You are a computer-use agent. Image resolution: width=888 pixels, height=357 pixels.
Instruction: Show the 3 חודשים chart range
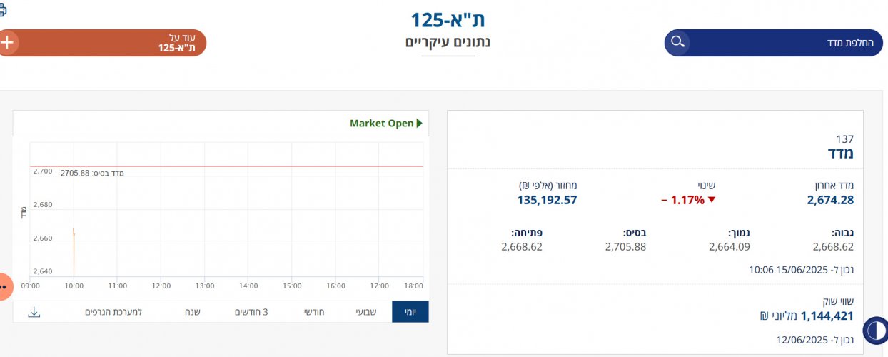251,312
